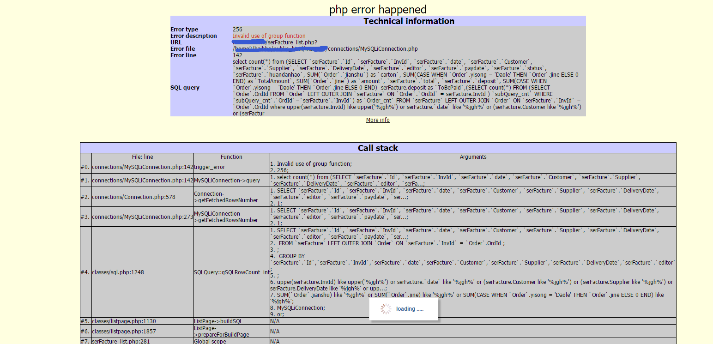The width and height of the screenshot is (713, 344).
Task: Click the 'Error description' label
Action: tap(193, 36)
